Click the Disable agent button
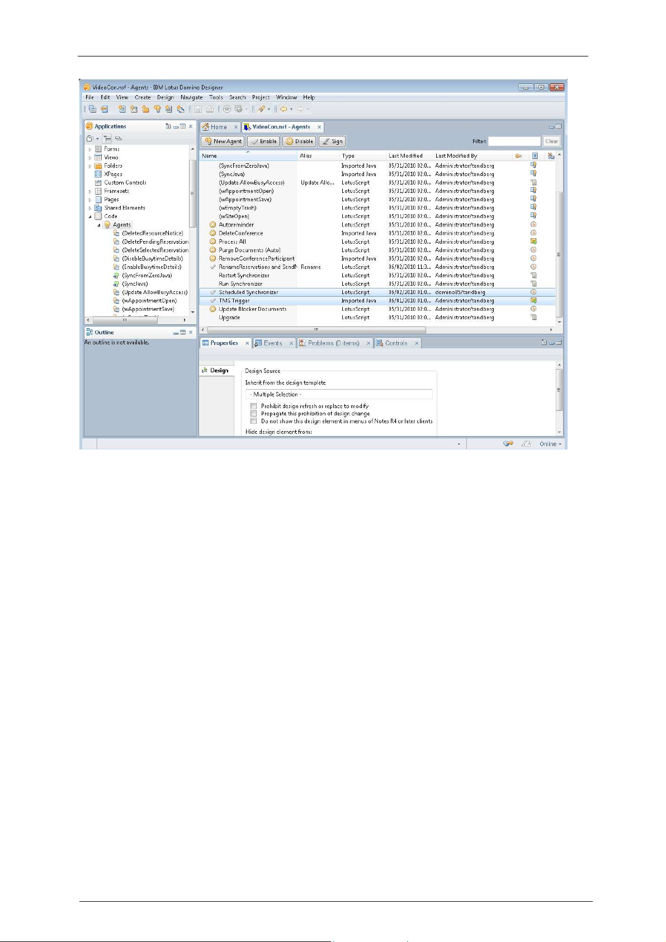The width and height of the screenshot is (666, 942). [299, 141]
